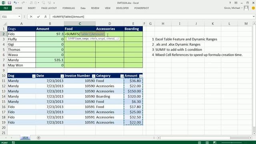This screenshot has height=144, width=256.
Task: Open the Amount column filter dropdown
Action: pos(140,76)
